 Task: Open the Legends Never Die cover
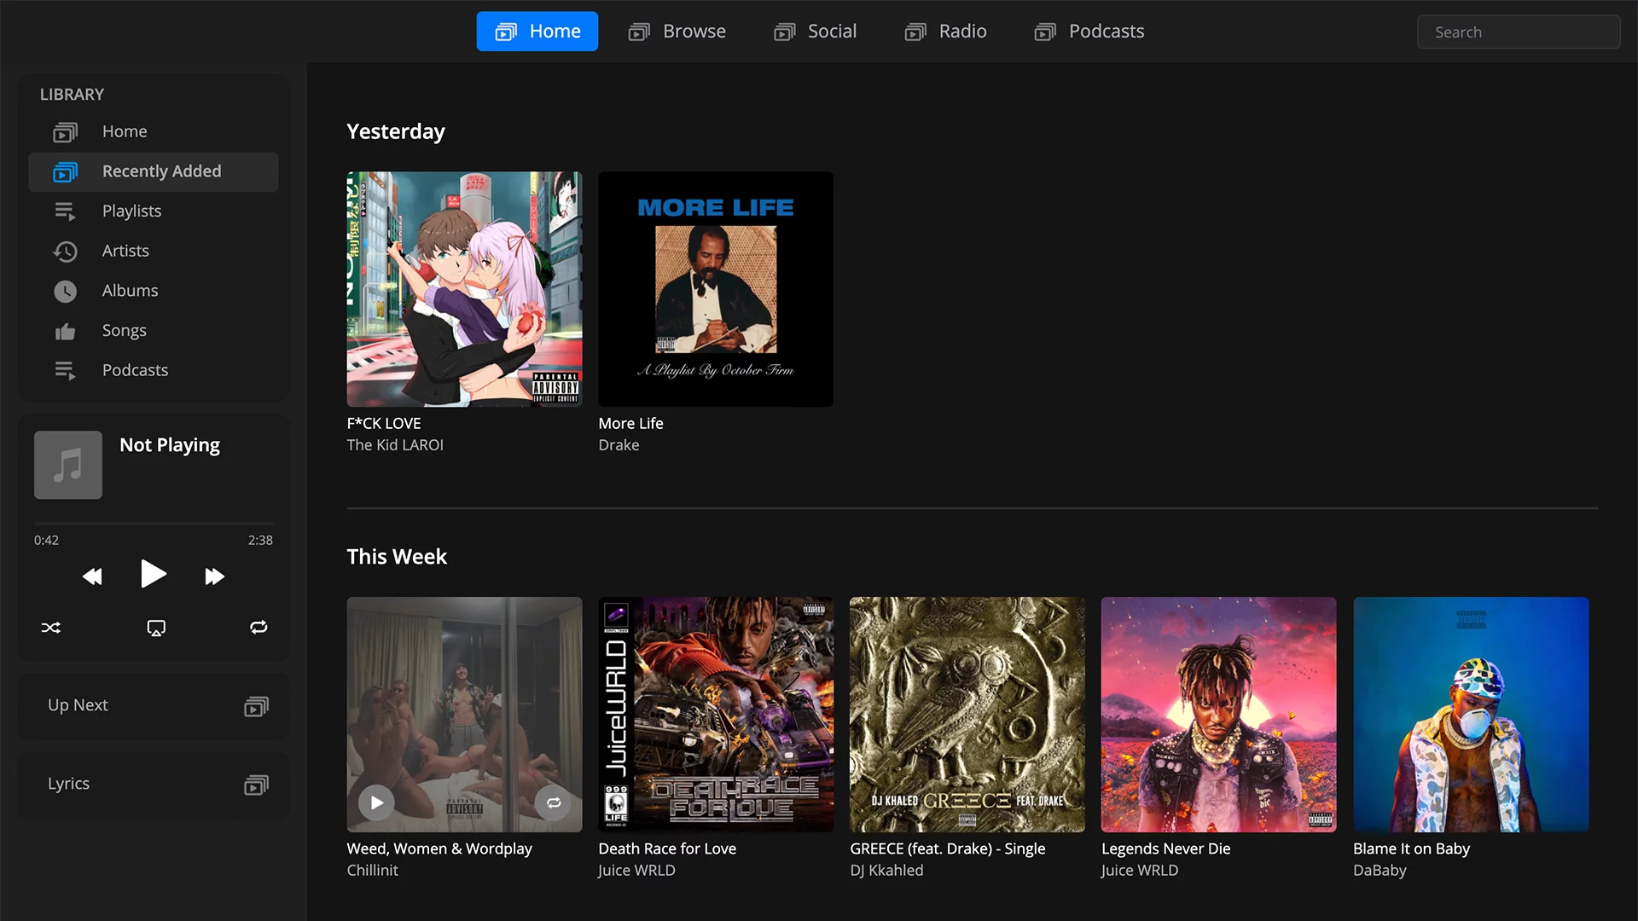tap(1218, 715)
